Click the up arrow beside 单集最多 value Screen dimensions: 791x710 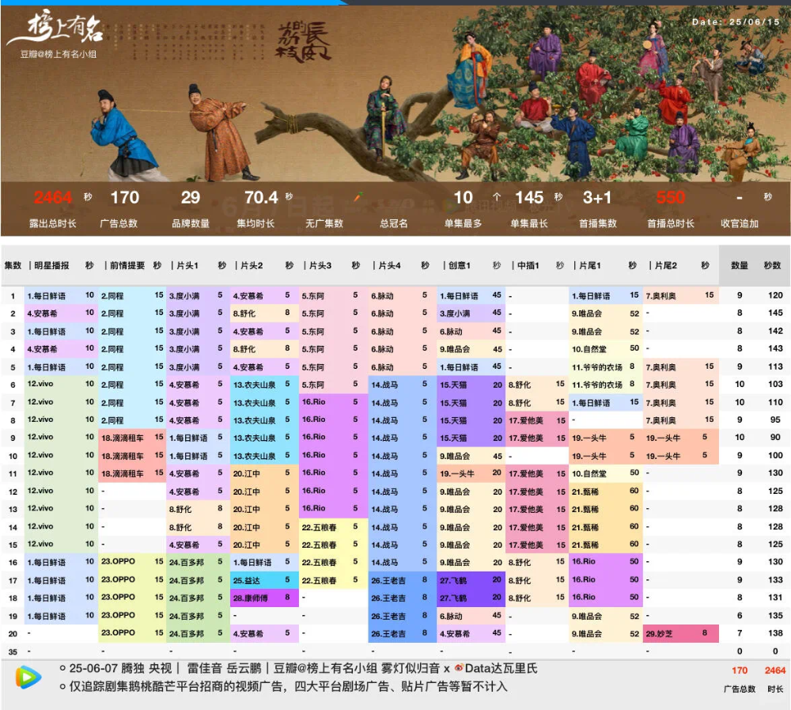[x=497, y=196]
